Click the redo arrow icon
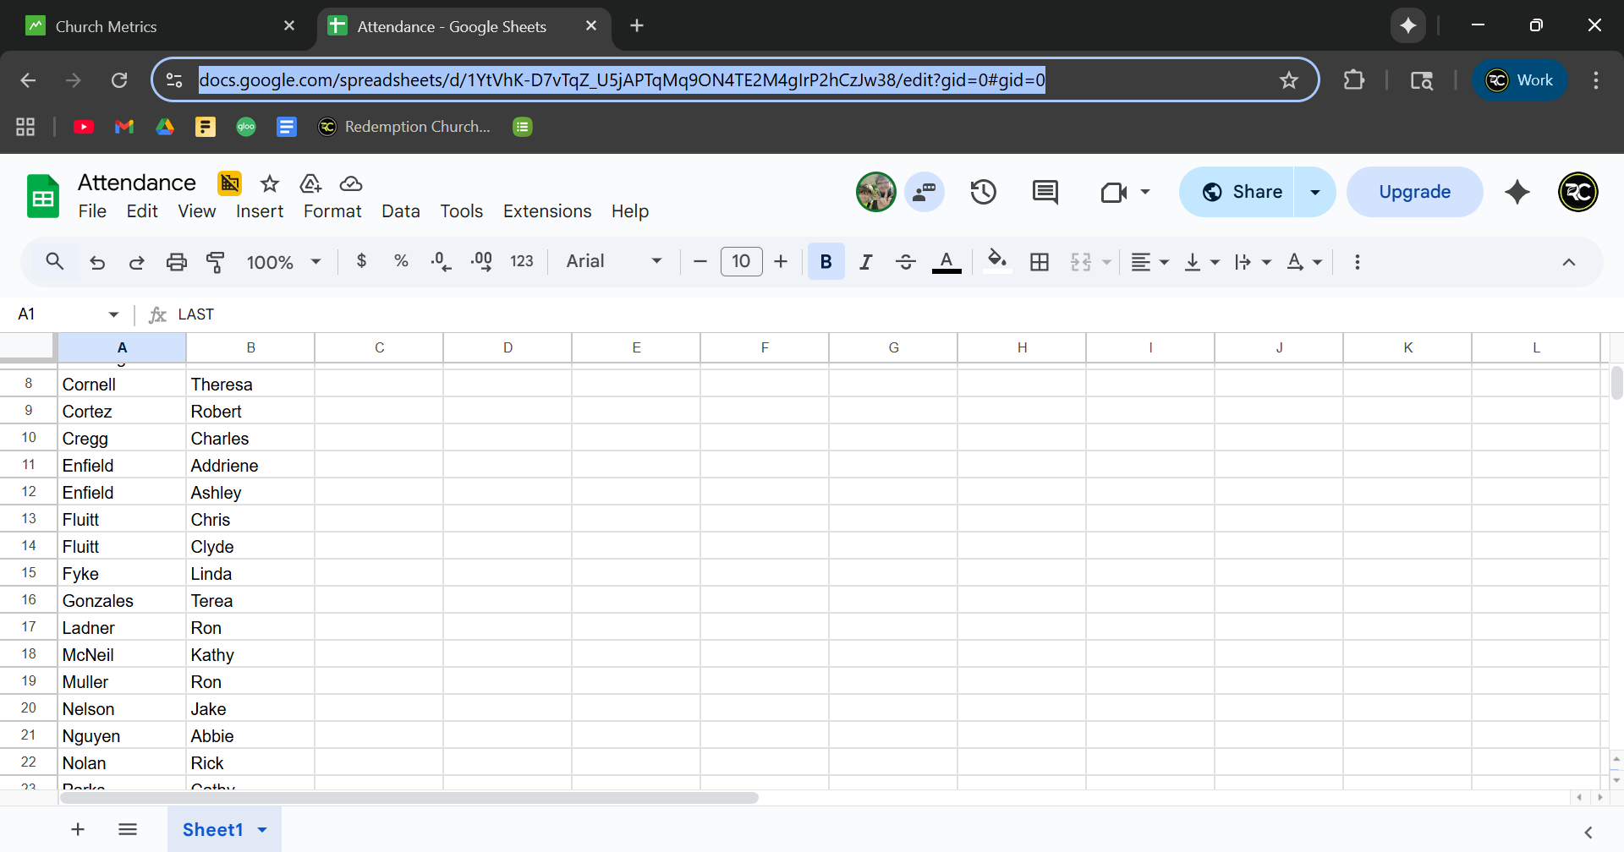The height and width of the screenshot is (852, 1624). (136, 262)
